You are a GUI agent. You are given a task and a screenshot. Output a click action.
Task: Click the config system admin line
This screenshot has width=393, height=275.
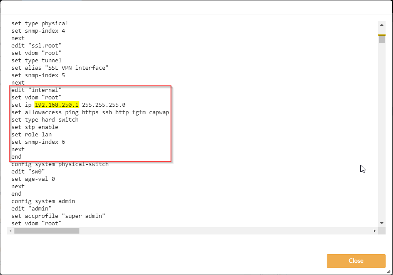tap(43, 201)
